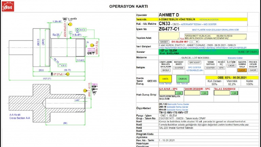This screenshot has width=261, height=147.
Task: Click the SURE OP ONAYLI text
Action: point(248,52)
